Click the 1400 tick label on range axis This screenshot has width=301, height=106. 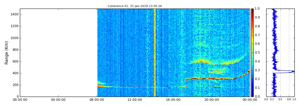tap(14, 15)
